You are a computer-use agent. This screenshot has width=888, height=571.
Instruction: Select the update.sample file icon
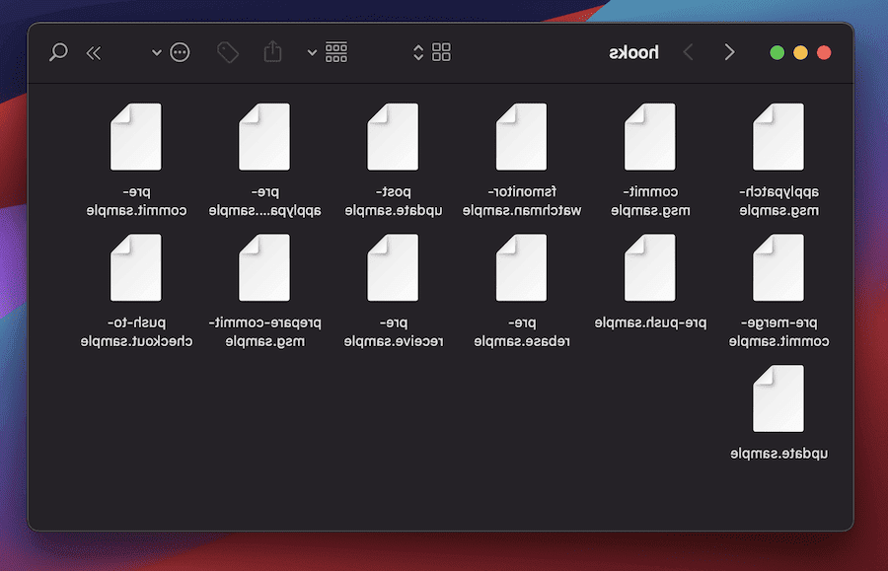point(777,398)
